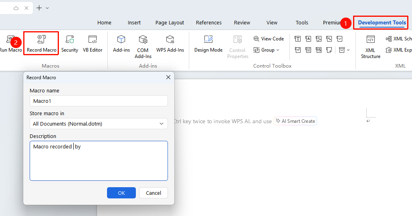Open the XML Structure pane
Viewport: 412px width, 216px height.
370,47
